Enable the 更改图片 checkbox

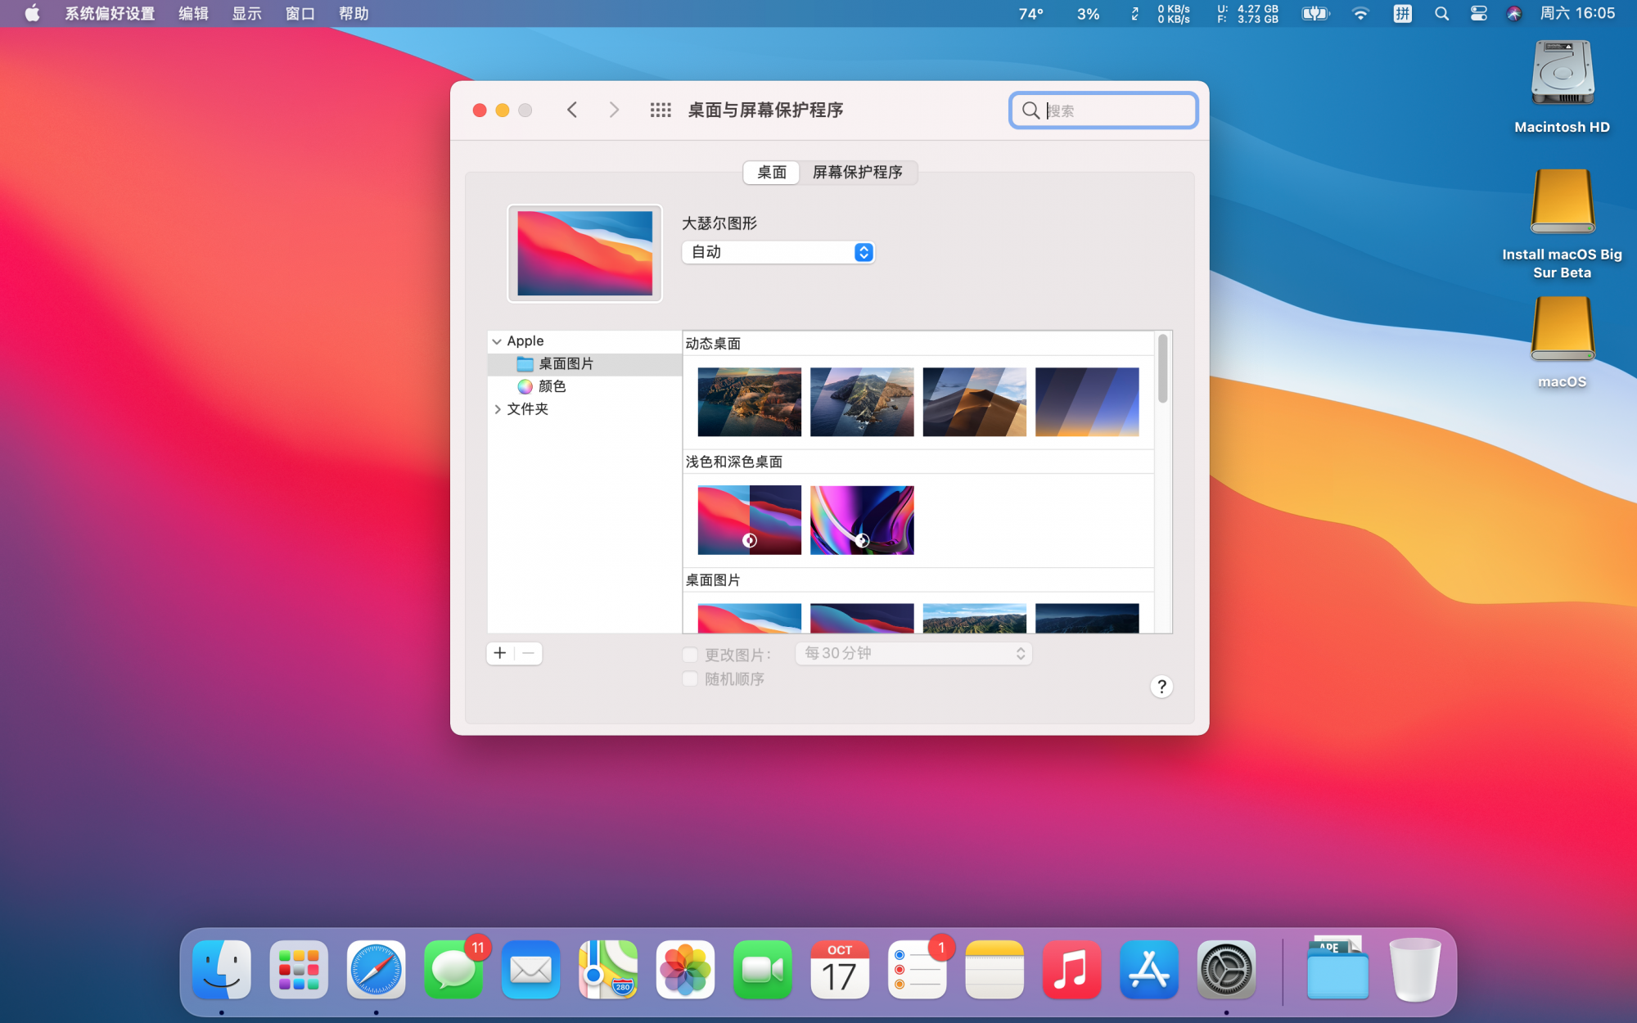click(690, 655)
